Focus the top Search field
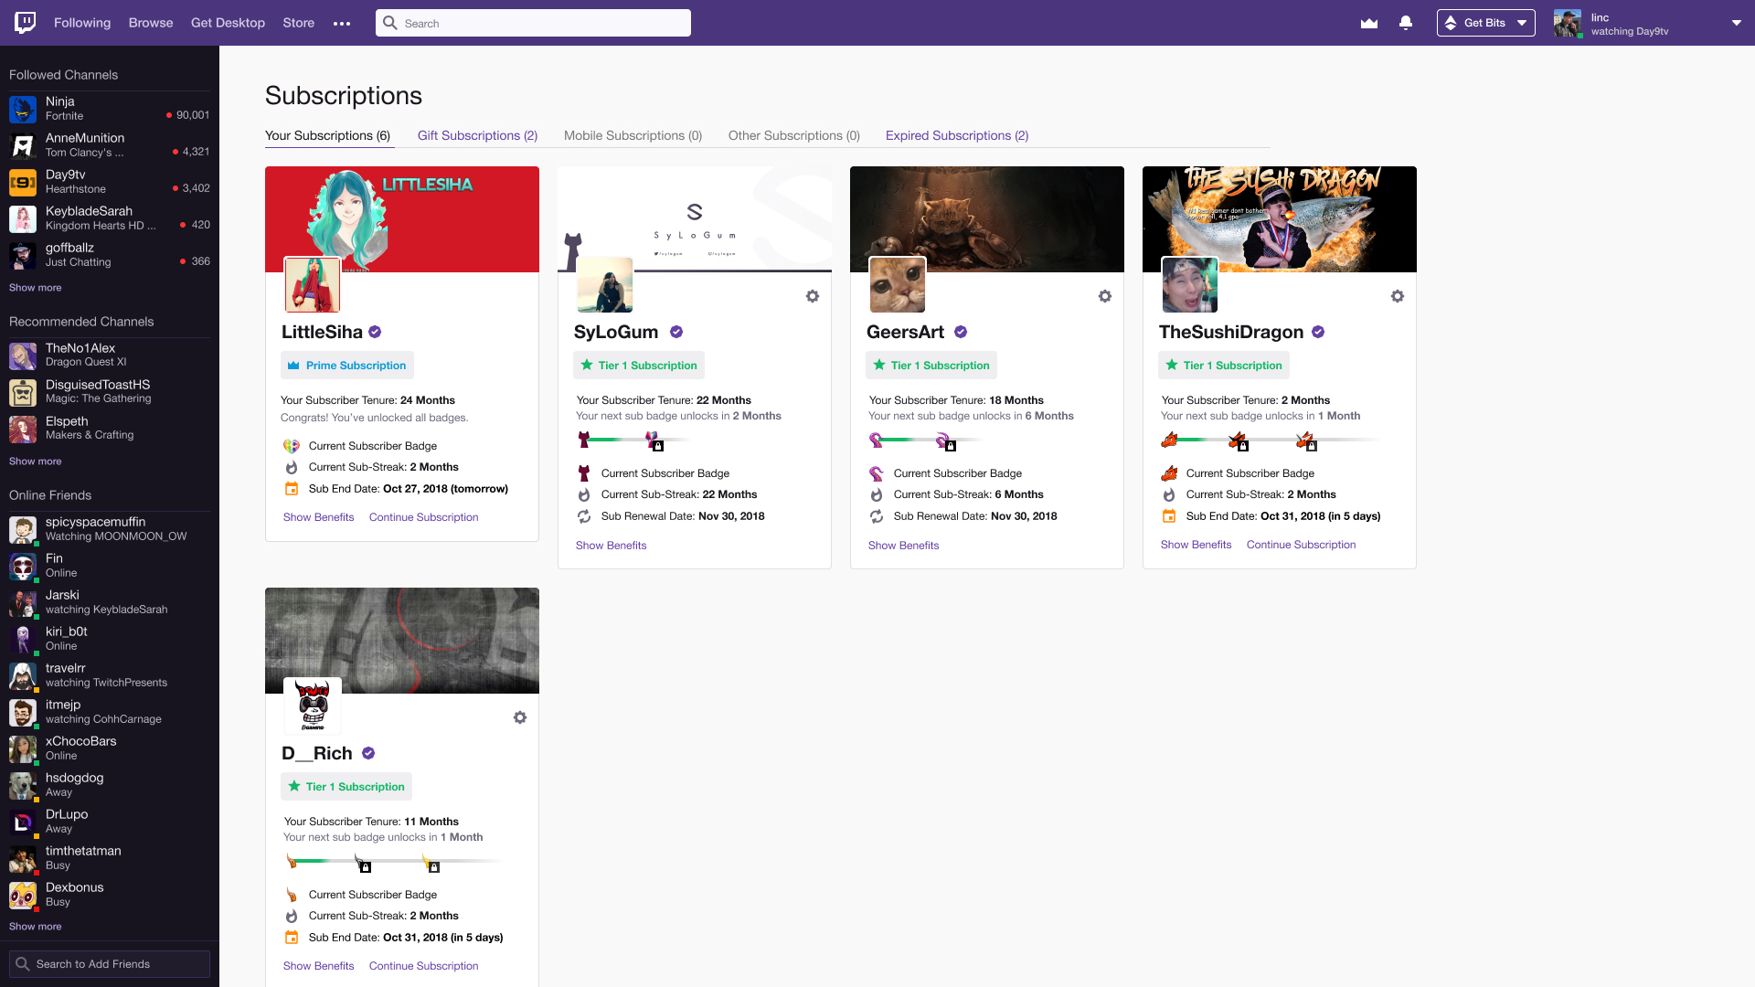The width and height of the screenshot is (1755, 987). pyautogui.click(x=533, y=23)
